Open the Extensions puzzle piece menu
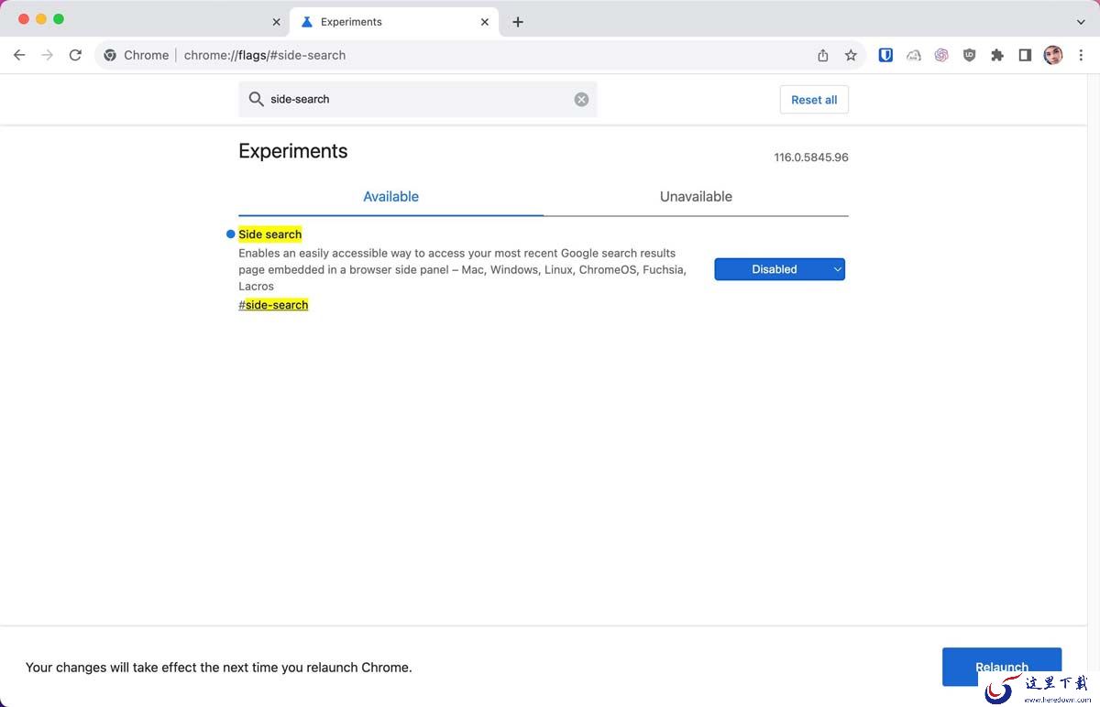The image size is (1100, 707). pos(997,55)
